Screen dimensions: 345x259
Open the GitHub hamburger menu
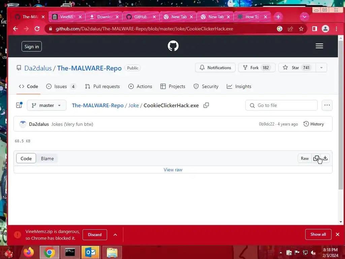[x=319, y=46]
